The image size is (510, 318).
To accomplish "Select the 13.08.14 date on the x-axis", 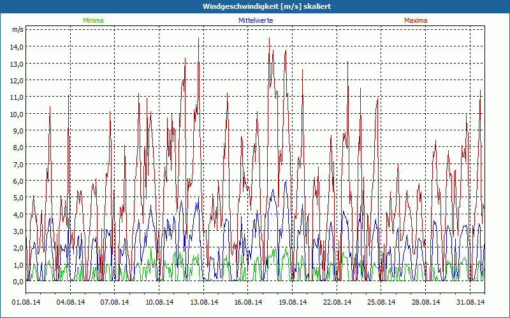I will [x=204, y=302].
